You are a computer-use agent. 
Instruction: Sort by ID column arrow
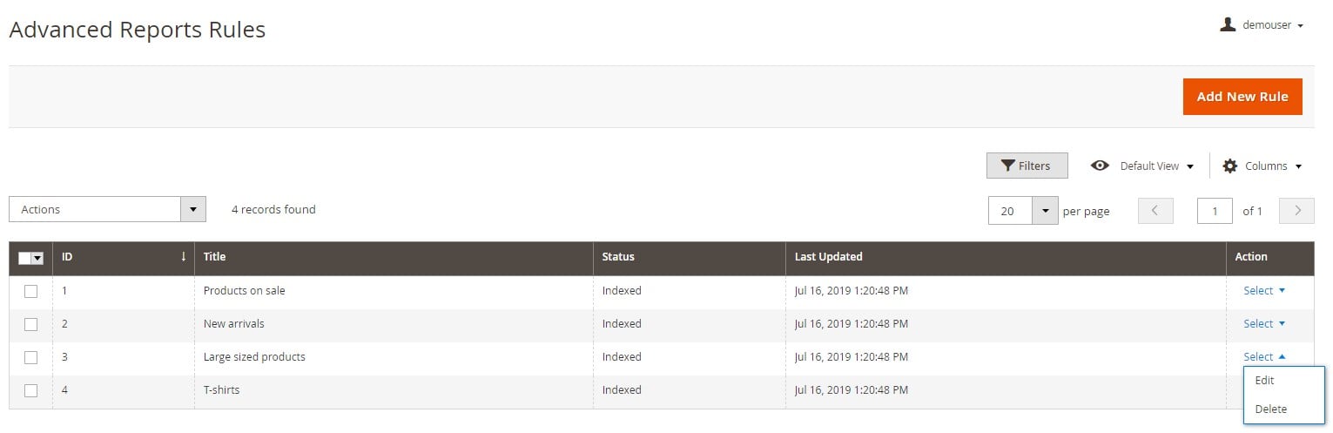183,257
